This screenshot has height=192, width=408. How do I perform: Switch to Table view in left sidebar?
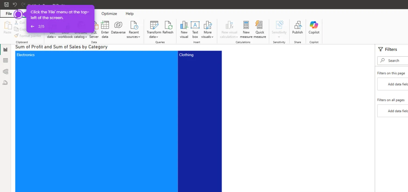5,60
